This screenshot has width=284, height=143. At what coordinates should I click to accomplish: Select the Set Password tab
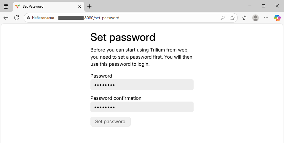[44, 6]
